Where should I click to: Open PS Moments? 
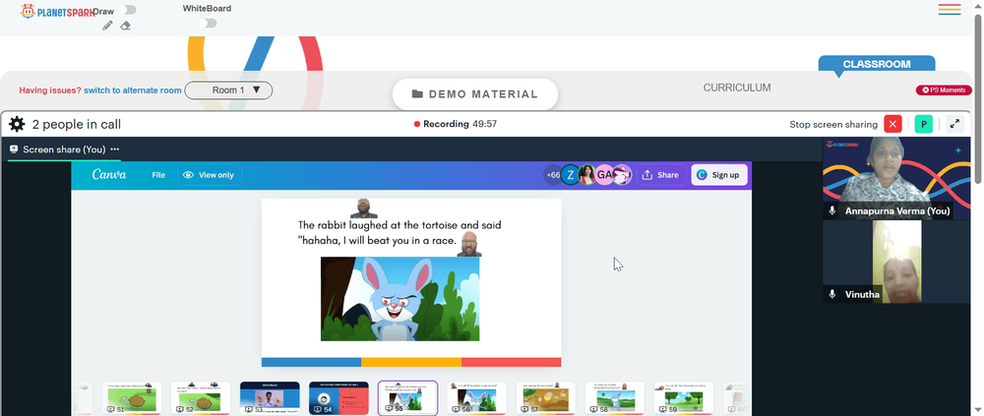[944, 90]
